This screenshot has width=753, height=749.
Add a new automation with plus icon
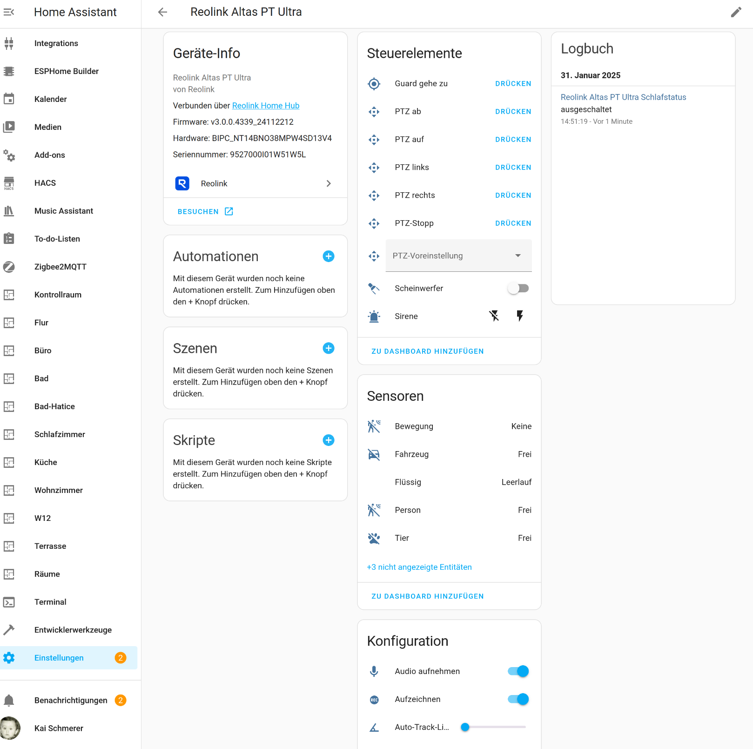click(329, 256)
